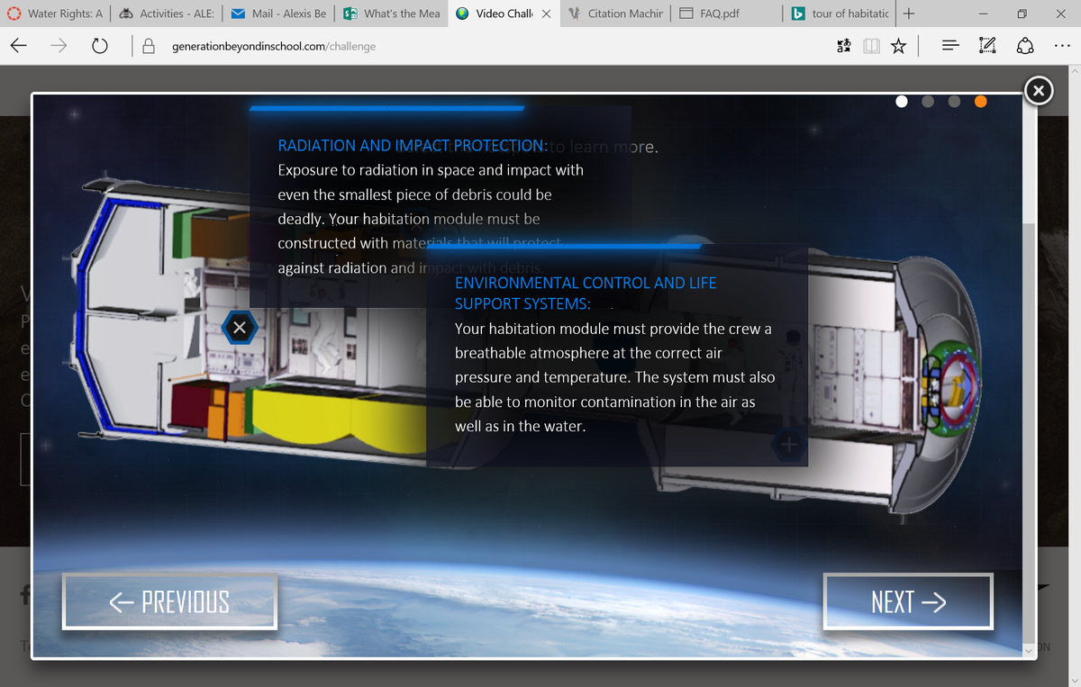Click the Radiation and Impact Protection heading
Viewport: 1081px width, 687px height.
(x=413, y=146)
